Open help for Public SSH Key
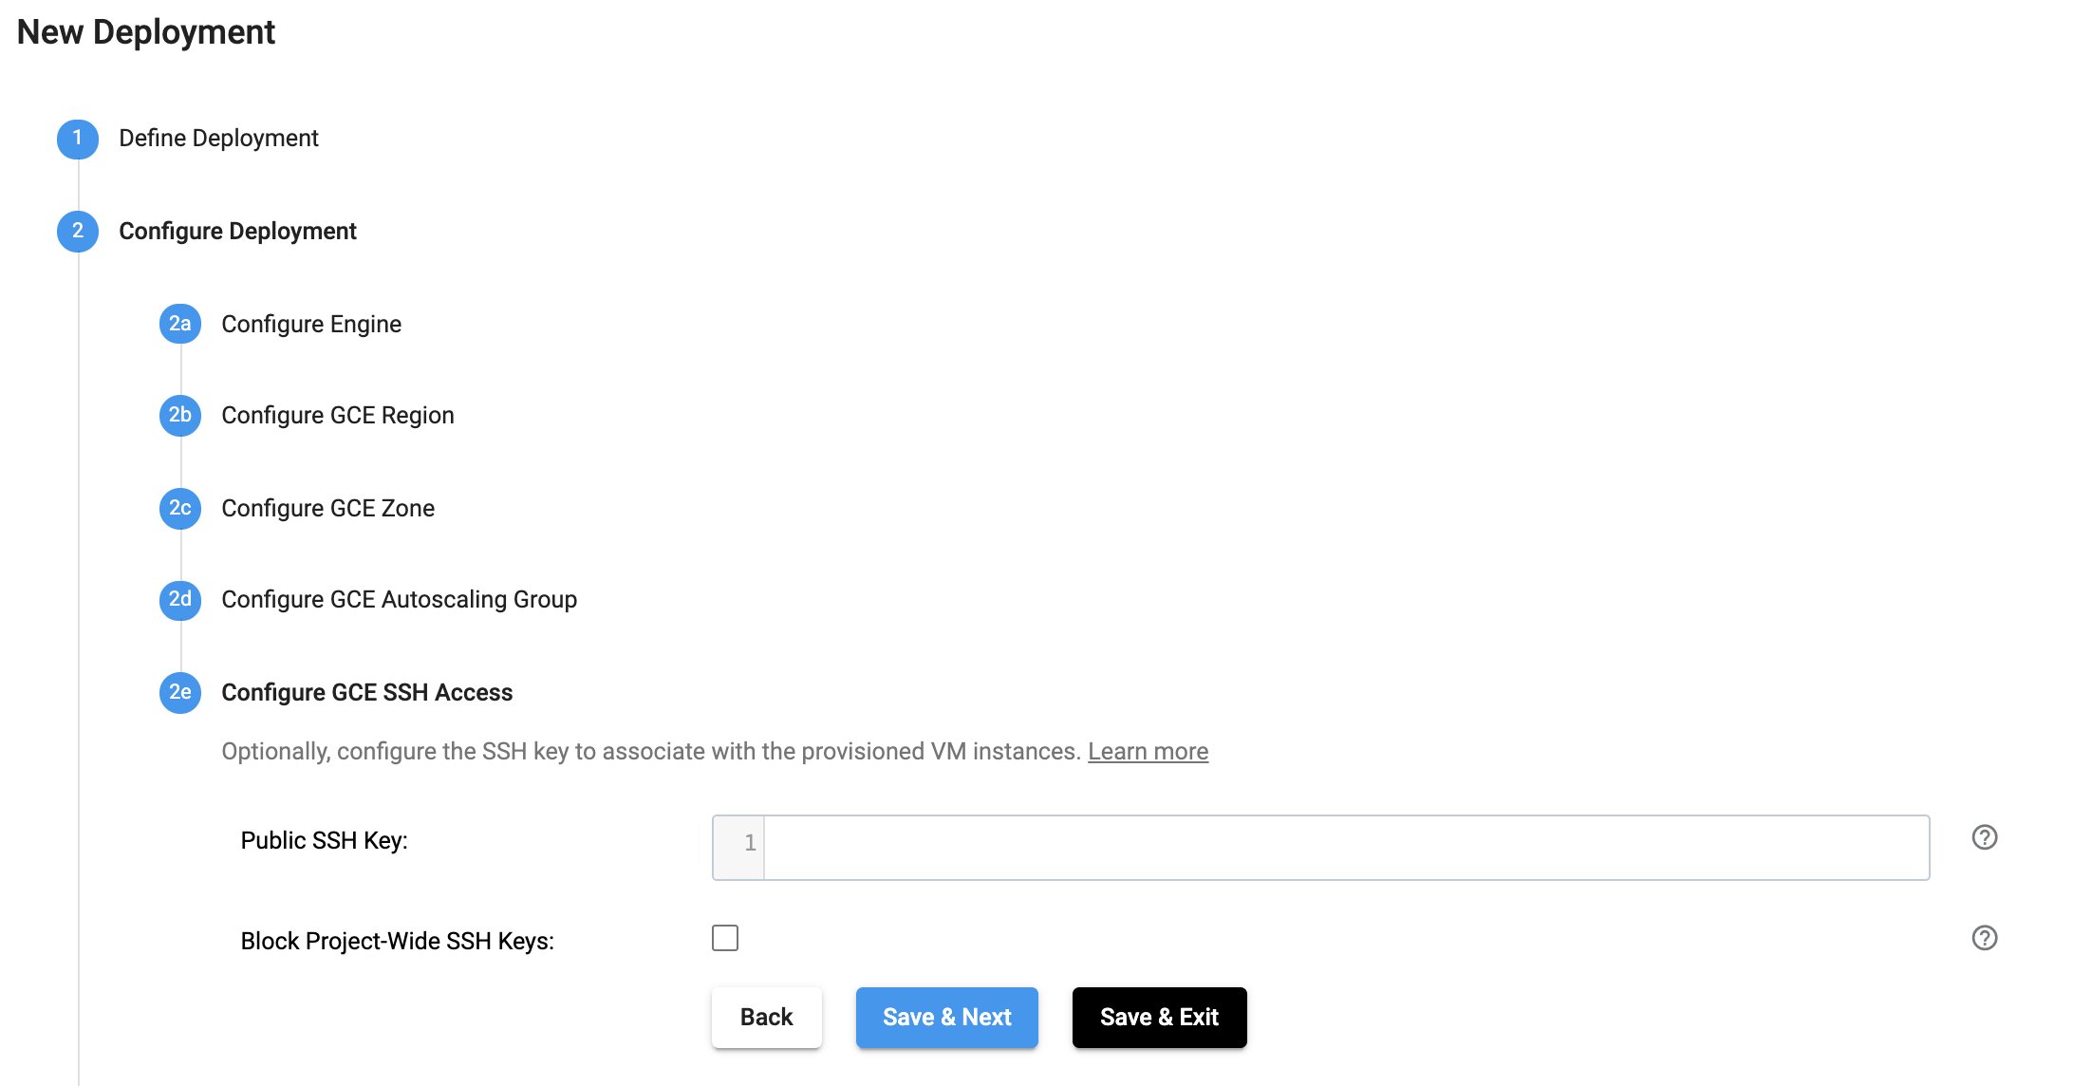2073x1086 pixels. tap(1984, 837)
